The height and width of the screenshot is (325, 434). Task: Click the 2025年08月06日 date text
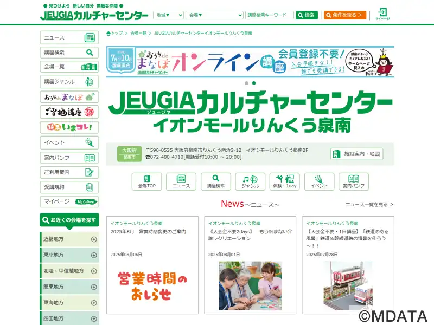(126, 255)
